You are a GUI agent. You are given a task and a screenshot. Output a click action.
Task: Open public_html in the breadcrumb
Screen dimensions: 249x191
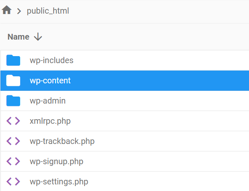[48, 11]
